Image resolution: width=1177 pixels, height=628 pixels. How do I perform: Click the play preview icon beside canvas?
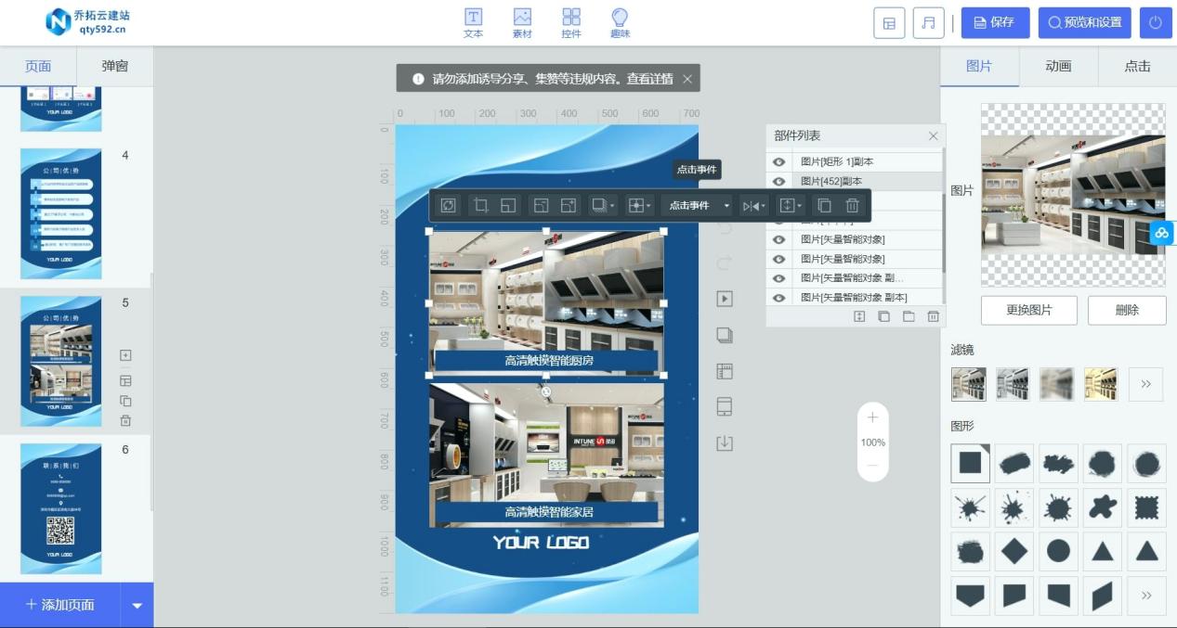pos(725,299)
